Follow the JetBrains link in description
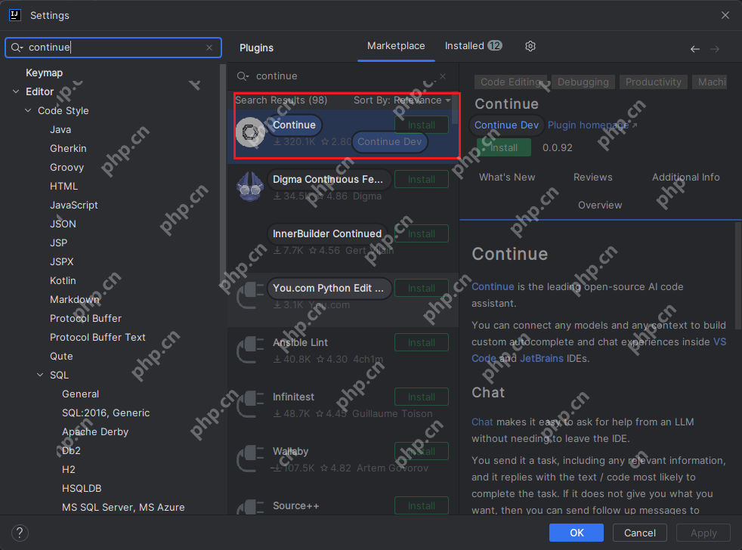The height and width of the screenshot is (550, 742). (x=541, y=358)
